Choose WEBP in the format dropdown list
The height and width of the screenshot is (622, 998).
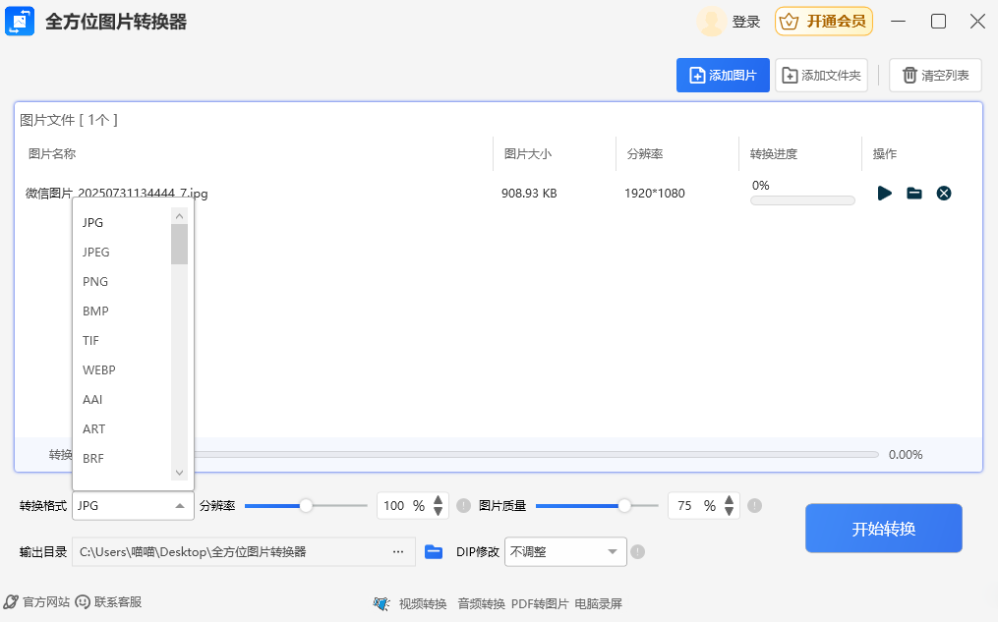[x=99, y=370]
